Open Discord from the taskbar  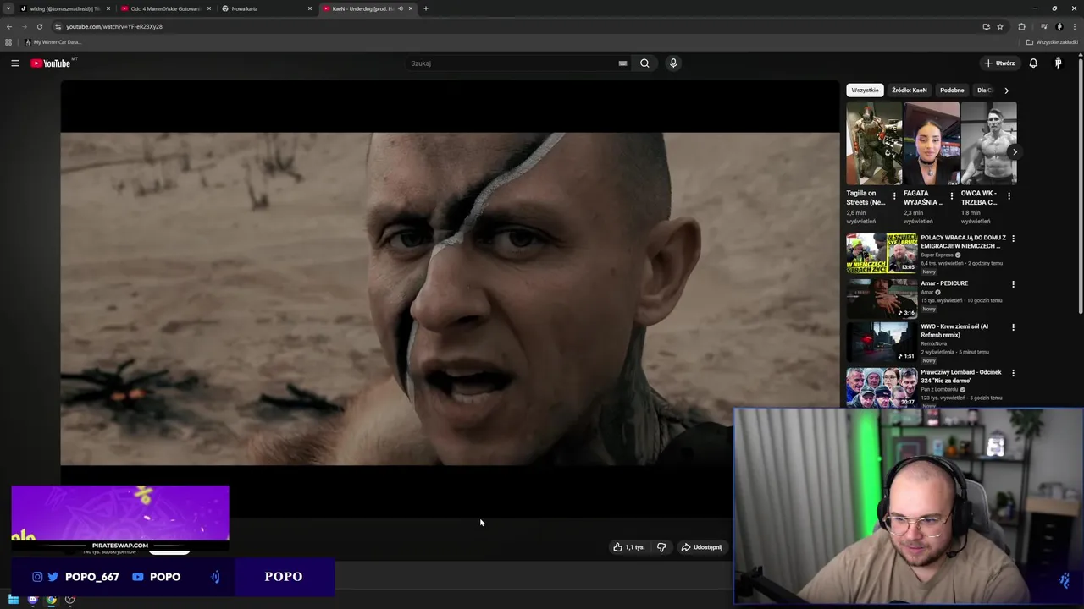click(32, 600)
